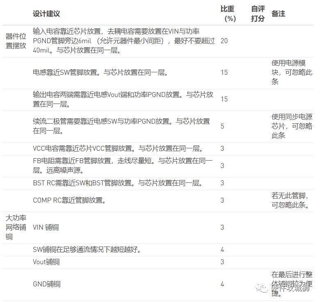Select the VCC电容 suggestion row

(x=118, y=148)
